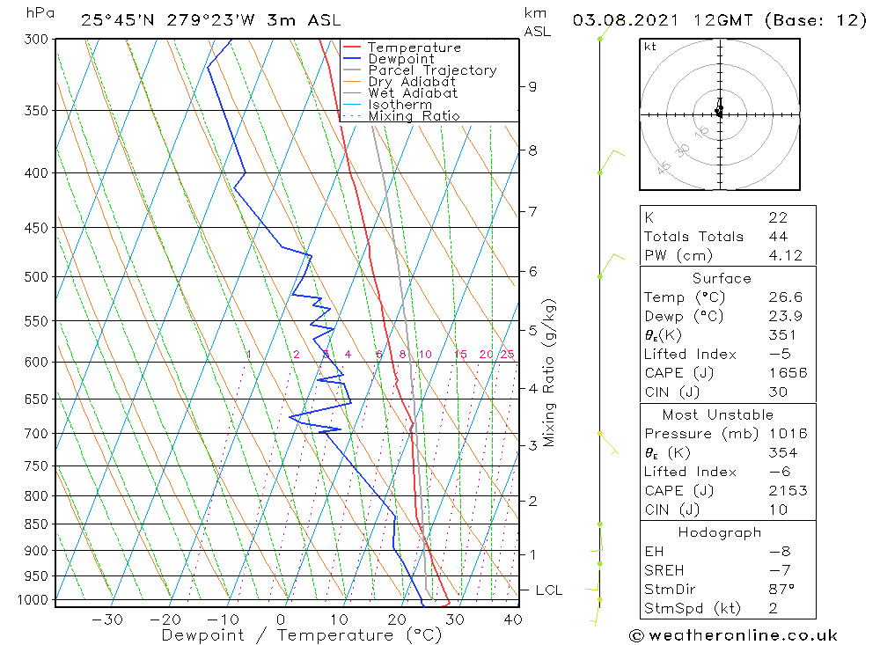Click the surface Lifted Index value -5
Viewport: 880px width, 645px height.
[x=780, y=355]
